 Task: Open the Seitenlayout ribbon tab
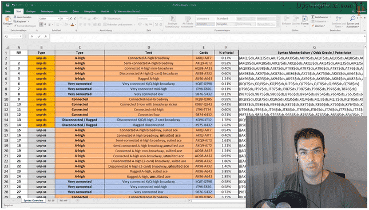[x=47, y=11]
